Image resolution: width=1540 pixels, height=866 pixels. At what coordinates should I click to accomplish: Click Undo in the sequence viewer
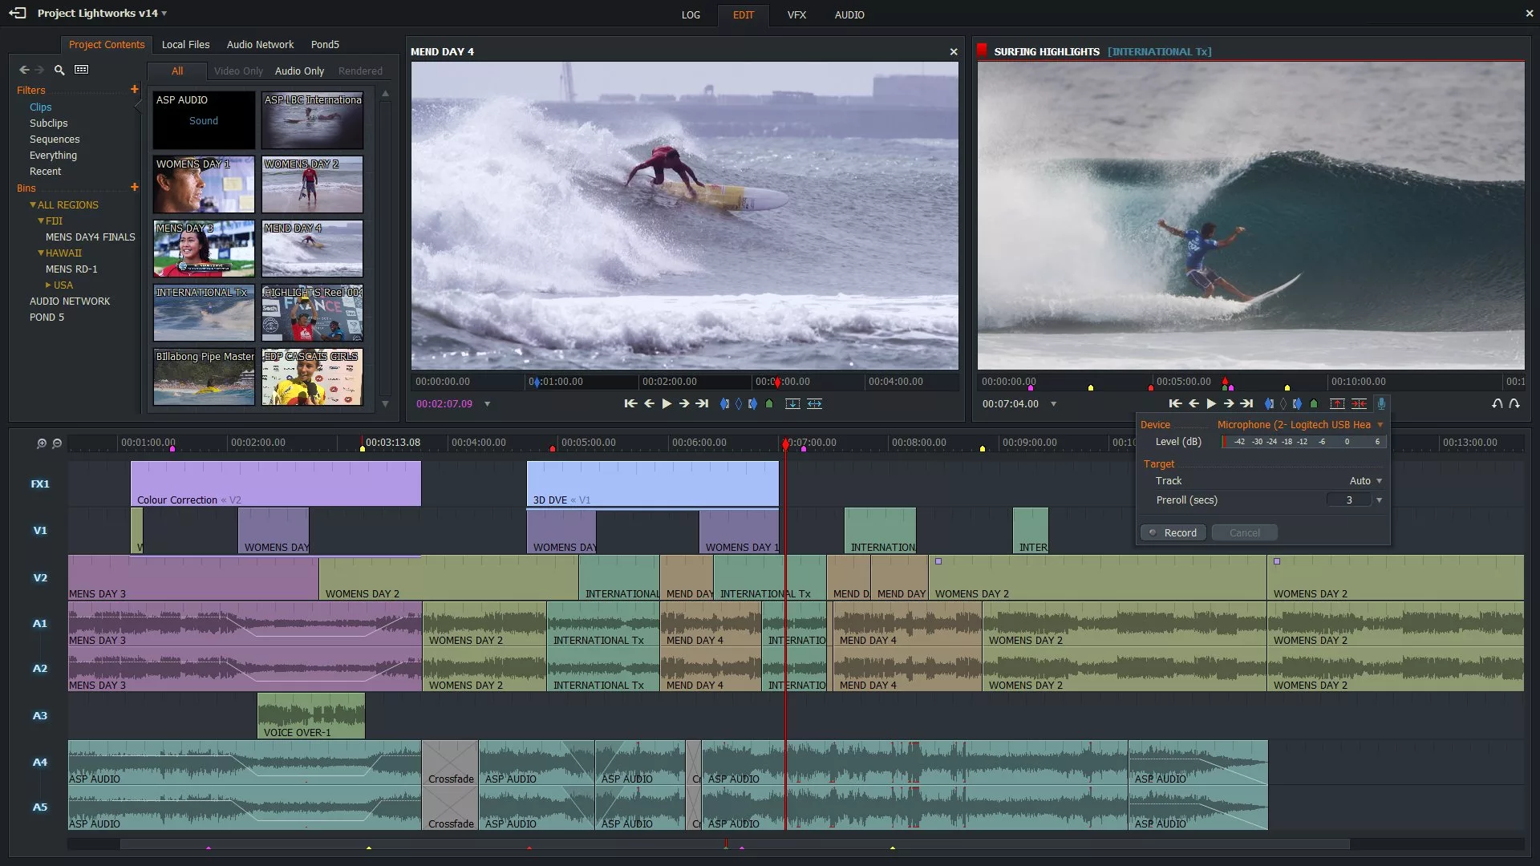click(1497, 403)
